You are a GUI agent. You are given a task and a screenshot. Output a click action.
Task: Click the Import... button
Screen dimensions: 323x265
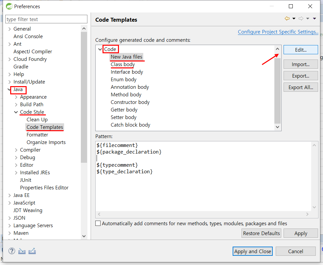click(301, 64)
